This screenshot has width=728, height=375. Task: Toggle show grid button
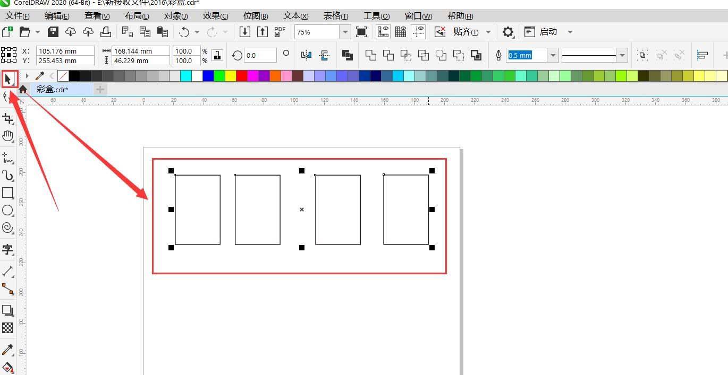[401, 32]
